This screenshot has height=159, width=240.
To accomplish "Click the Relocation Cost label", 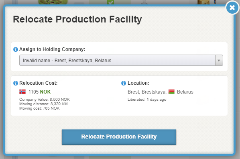I will (38, 83).
